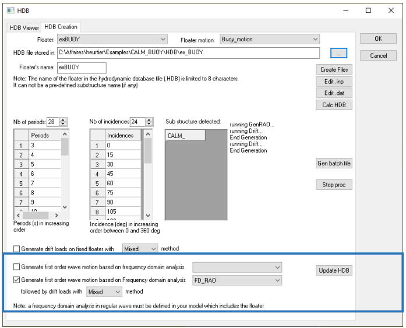Click the Gen batch file button

334,164
